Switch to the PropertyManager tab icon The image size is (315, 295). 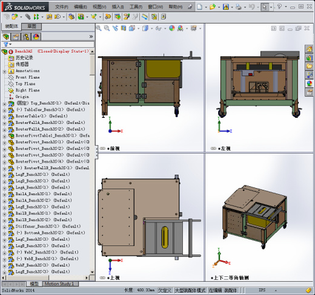pos(16,37)
